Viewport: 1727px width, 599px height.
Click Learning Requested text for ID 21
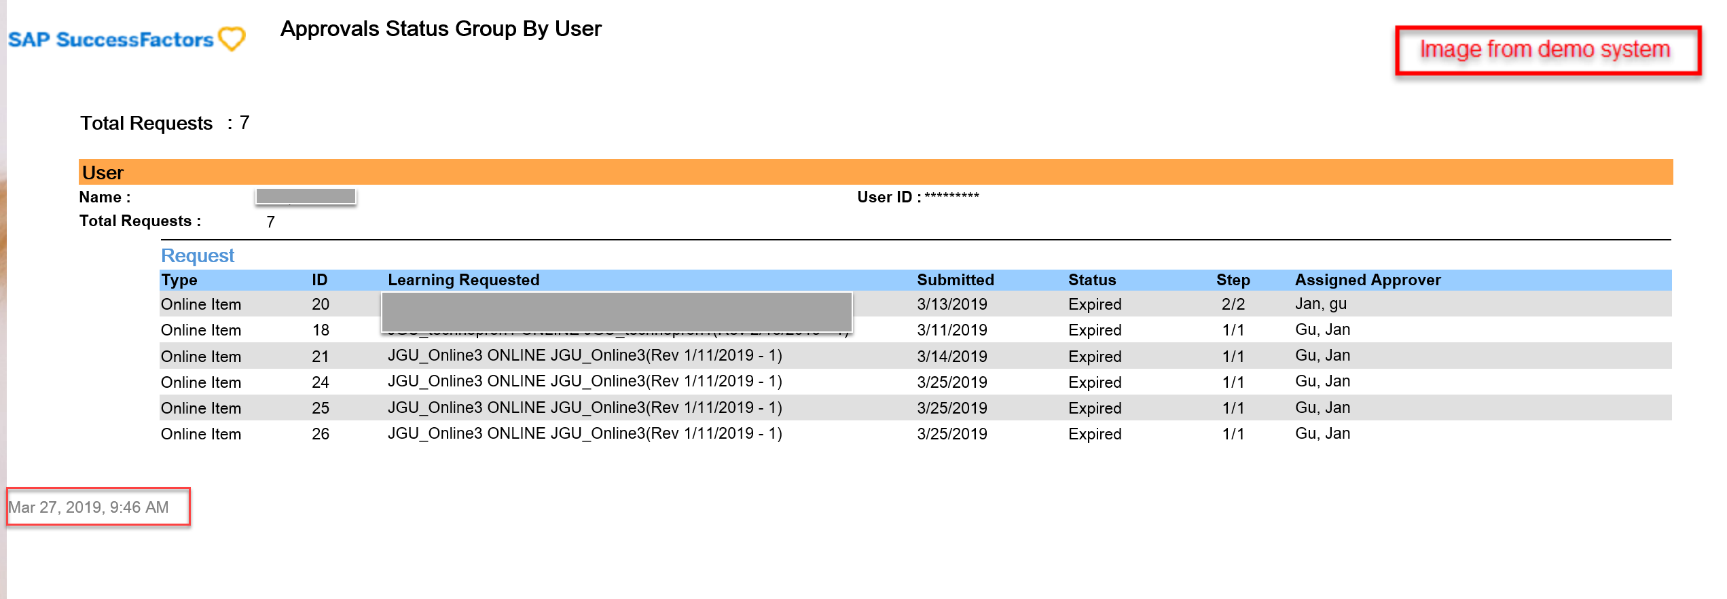point(585,356)
